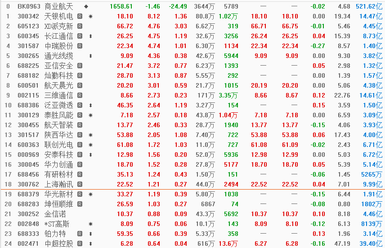Click the volume 616万 for 中超控股

(x=206, y=244)
